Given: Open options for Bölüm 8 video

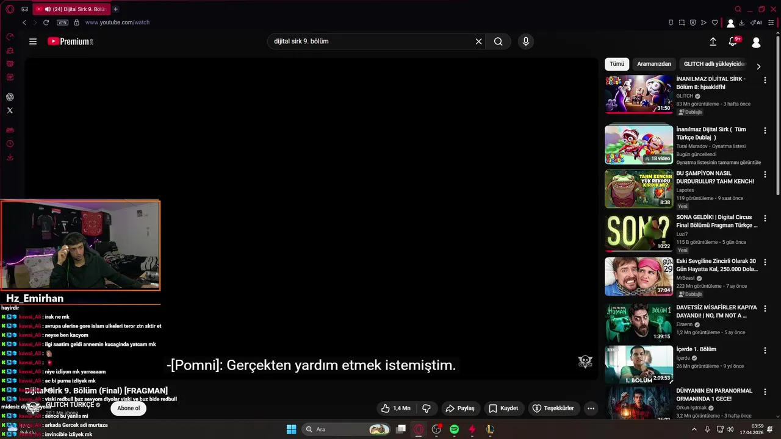Looking at the screenshot, I should 765,80.
